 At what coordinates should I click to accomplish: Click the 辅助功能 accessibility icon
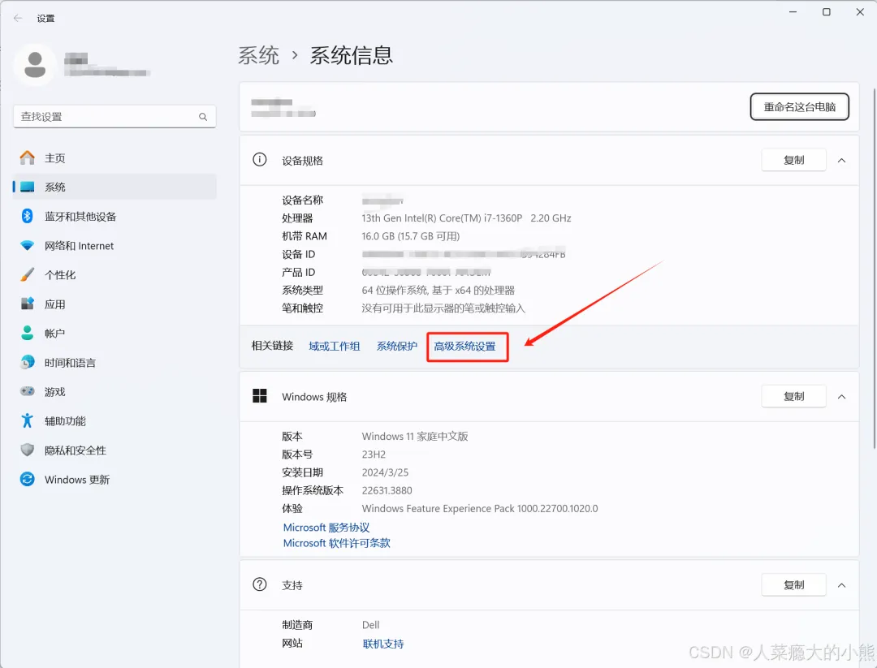27,420
